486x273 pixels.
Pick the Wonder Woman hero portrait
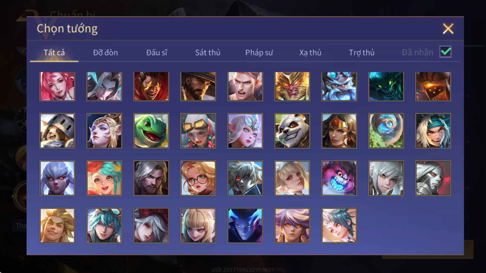click(339, 131)
